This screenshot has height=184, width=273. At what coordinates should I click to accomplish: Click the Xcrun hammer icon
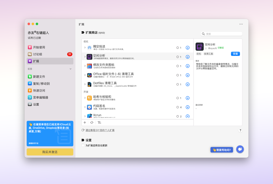(x=90, y=116)
